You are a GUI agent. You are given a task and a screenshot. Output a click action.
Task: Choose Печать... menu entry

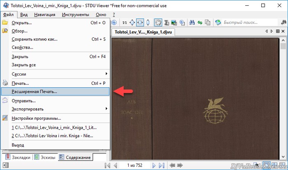[55, 83]
